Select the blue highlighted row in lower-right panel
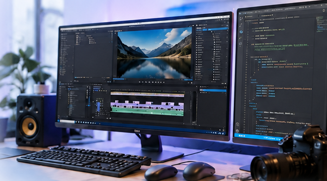 pyautogui.click(x=213, y=90)
